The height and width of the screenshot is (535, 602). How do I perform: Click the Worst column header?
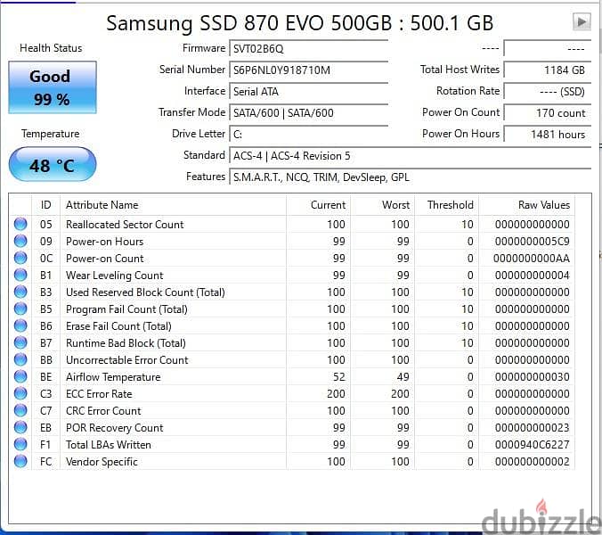tap(382, 205)
